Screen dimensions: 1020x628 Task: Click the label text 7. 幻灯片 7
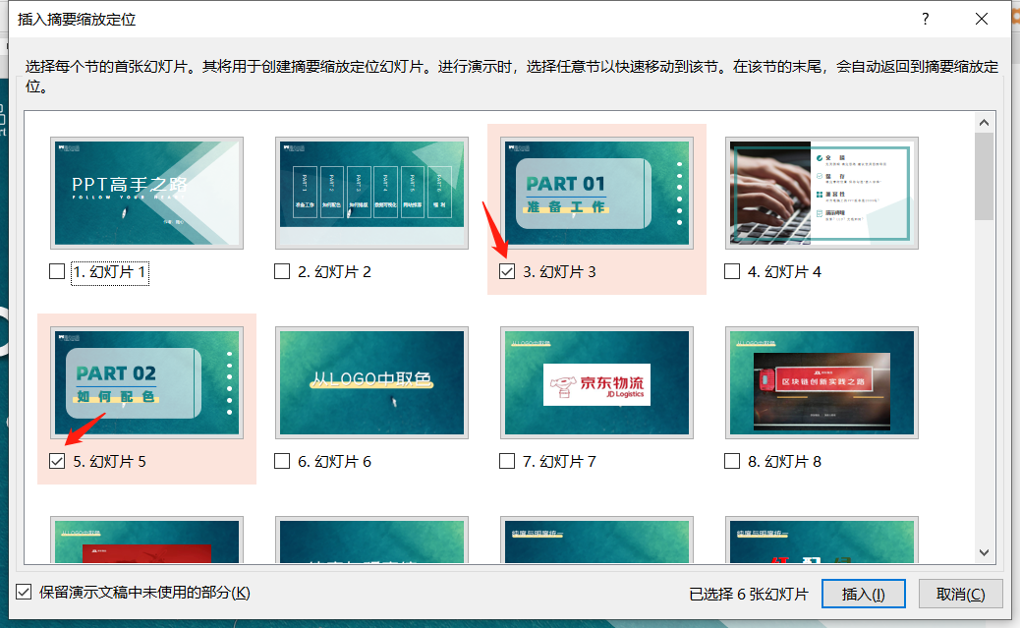tap(559, 462)
